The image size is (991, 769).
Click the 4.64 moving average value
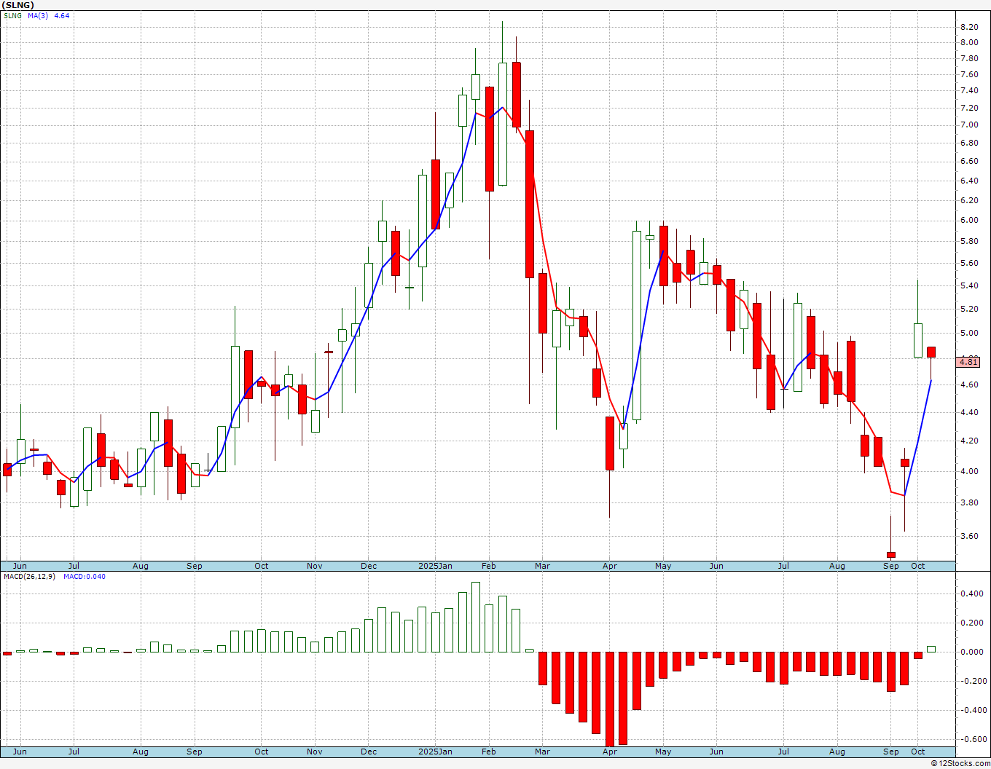point(61,15)
